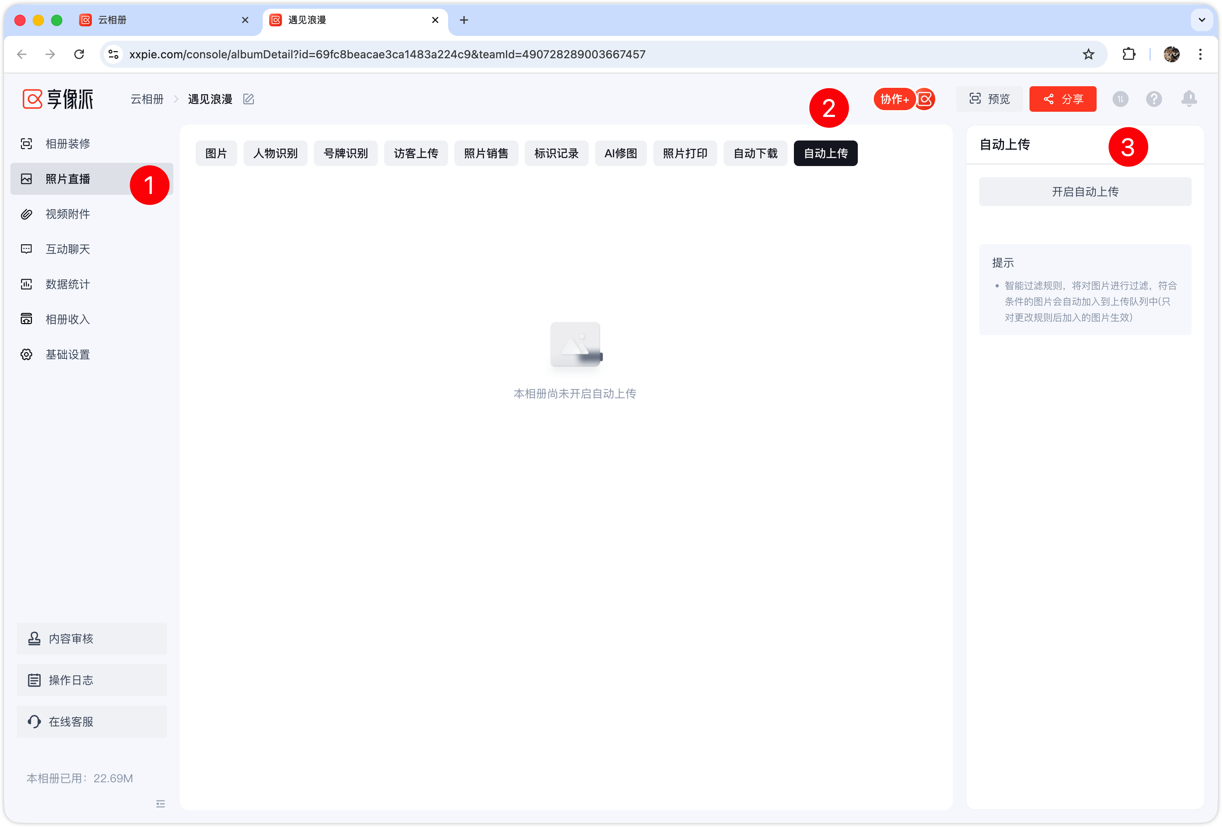Switch to 照片打印 tab

coord(685,153)
